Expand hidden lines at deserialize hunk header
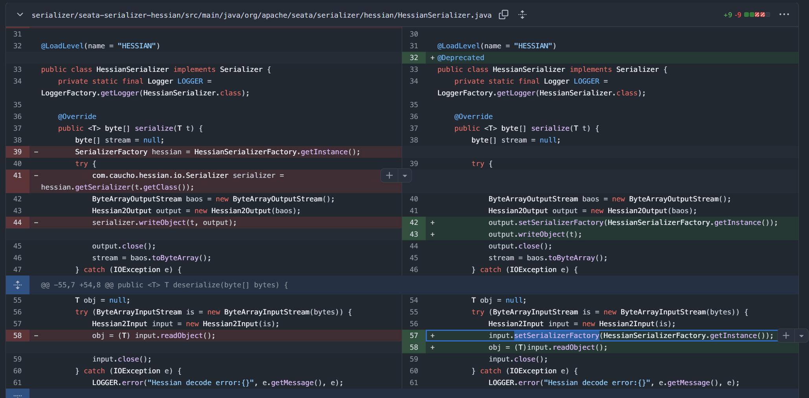This screenshot has height=398, width=809. pos(18,285)
